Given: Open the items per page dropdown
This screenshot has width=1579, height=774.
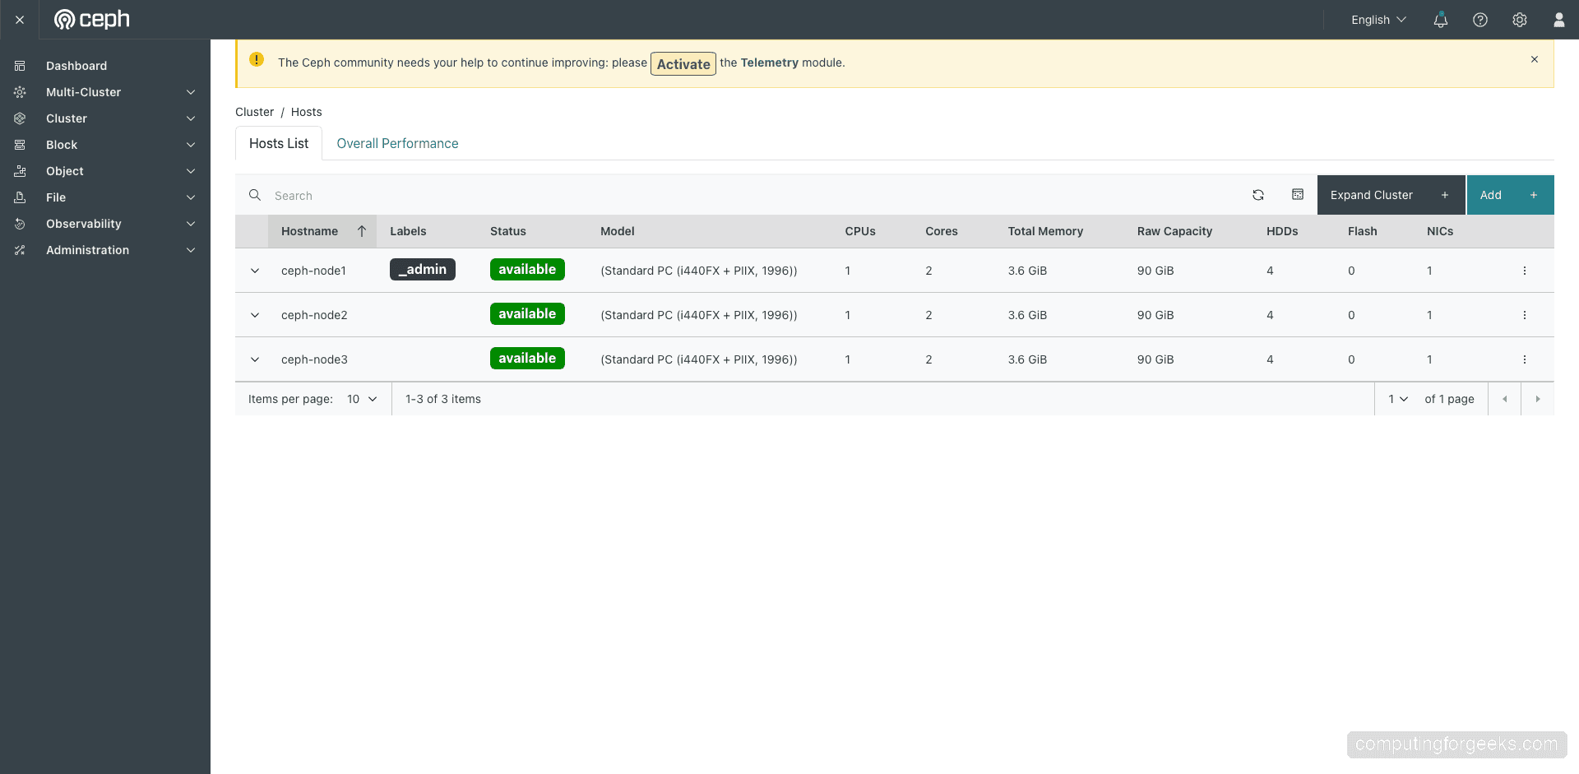Looking at the screenshot, I should [362, 399].
